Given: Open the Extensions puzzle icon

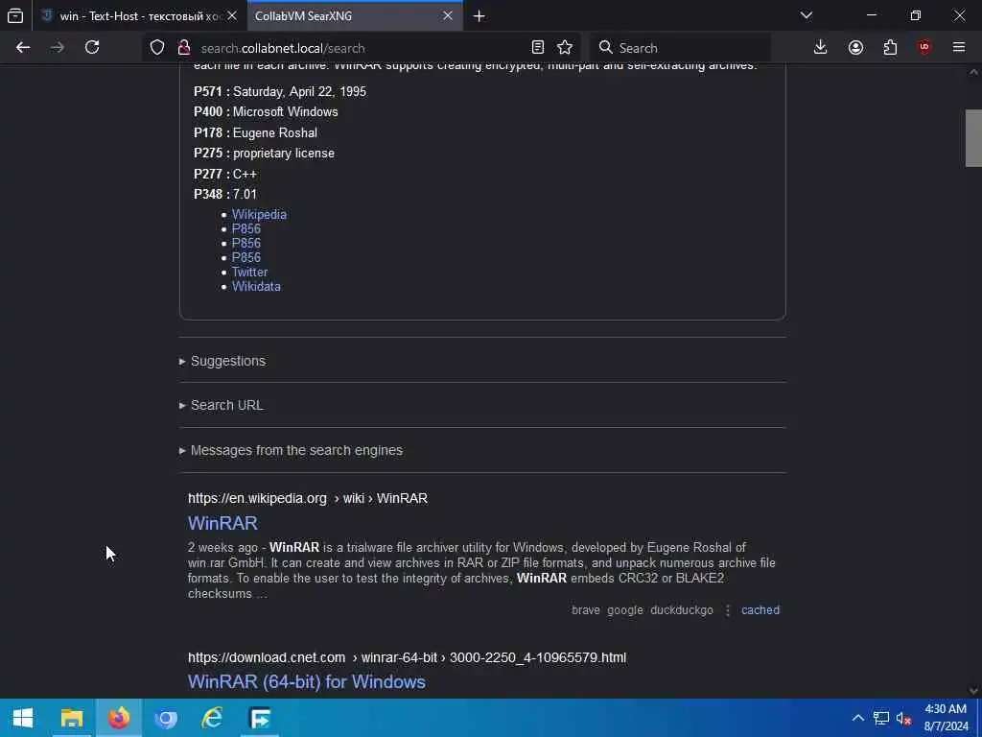Looking at the screenshot, I should (890, 48).
